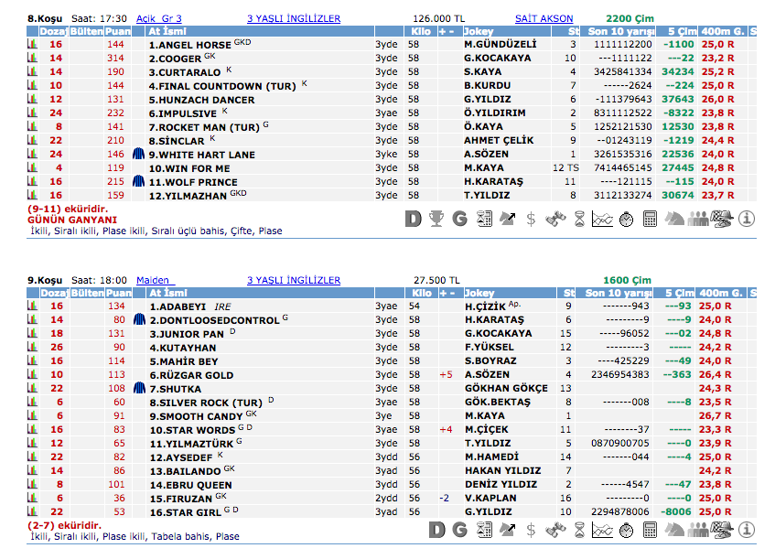Open the blue jockey silks icon for WOLF PRINCE
Screen dimensions: 775x559
(139, 182)
